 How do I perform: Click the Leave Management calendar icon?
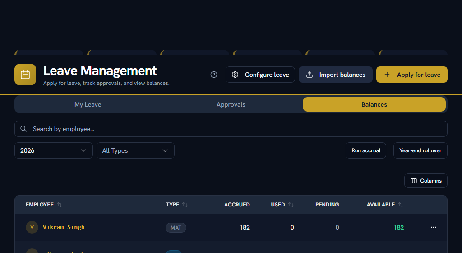pyautogui.click(x=25, y=75)
